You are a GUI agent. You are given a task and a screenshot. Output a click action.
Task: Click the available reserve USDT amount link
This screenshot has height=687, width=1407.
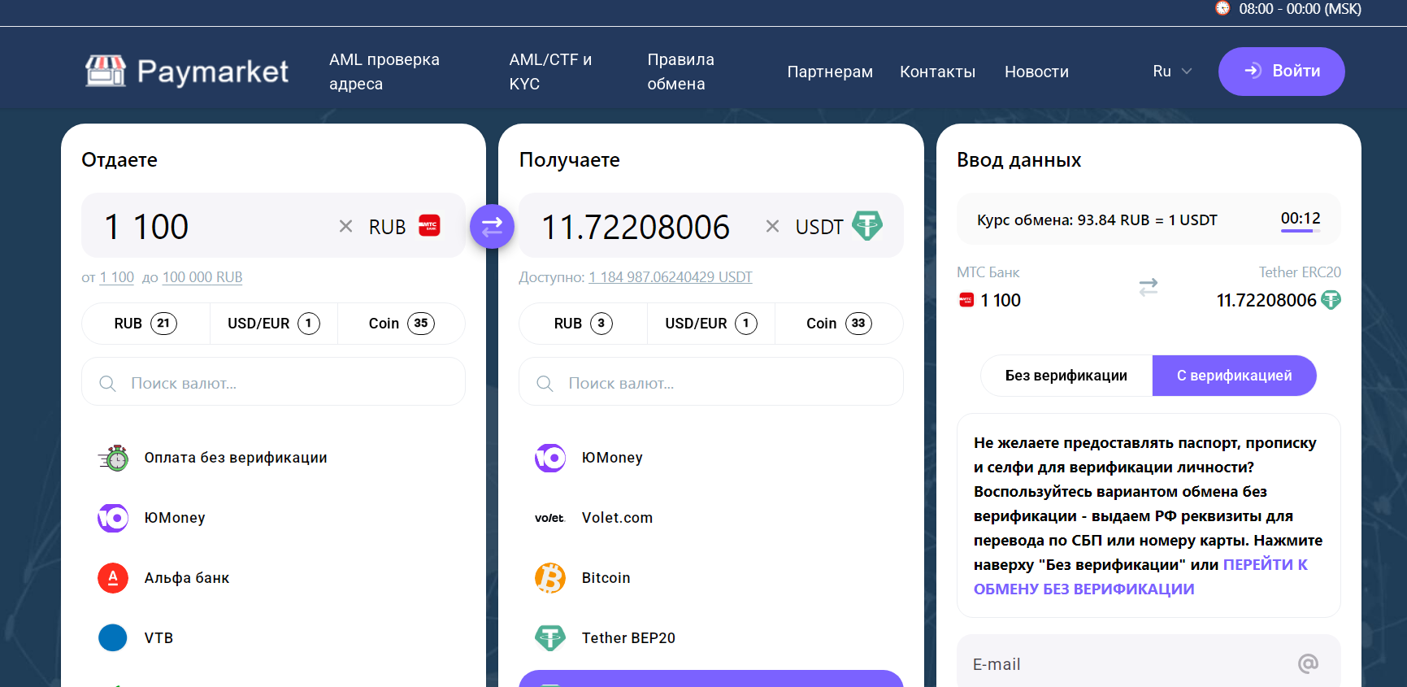click(x=671, y=277)
